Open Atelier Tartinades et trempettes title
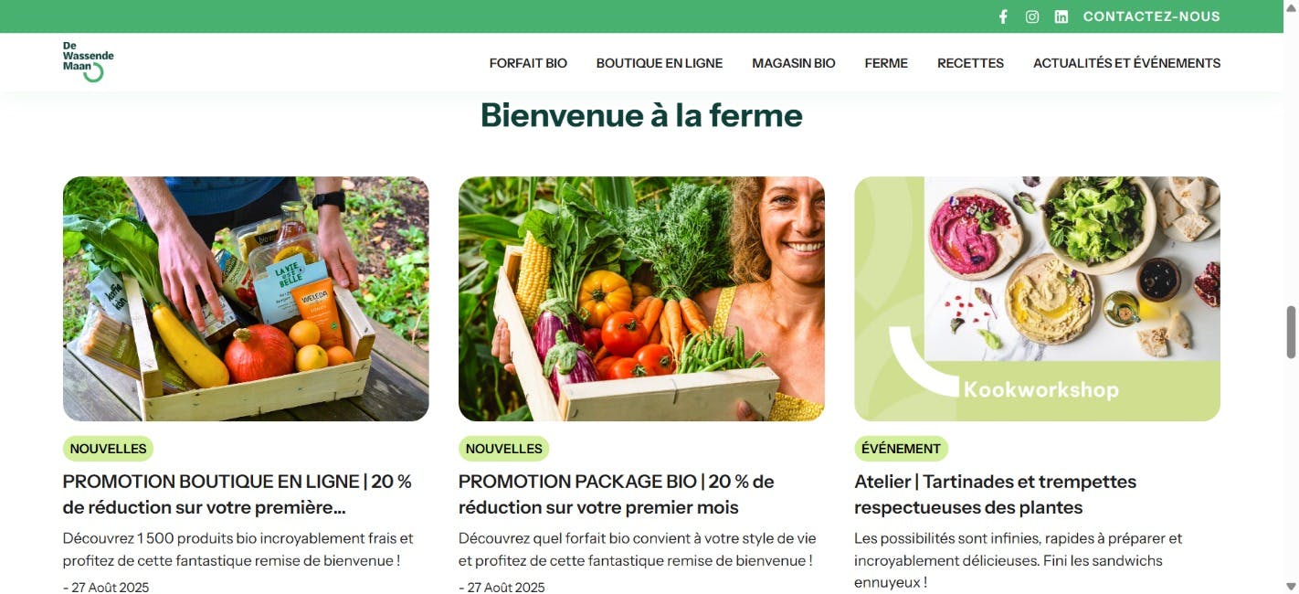 coord(995,494)
